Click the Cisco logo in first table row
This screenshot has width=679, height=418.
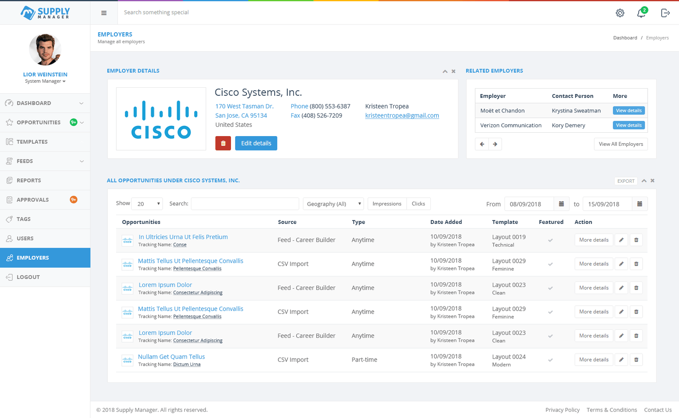tap(127, 240)
